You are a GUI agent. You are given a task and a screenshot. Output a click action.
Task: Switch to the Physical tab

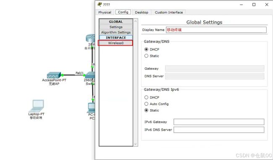point(105,12)
